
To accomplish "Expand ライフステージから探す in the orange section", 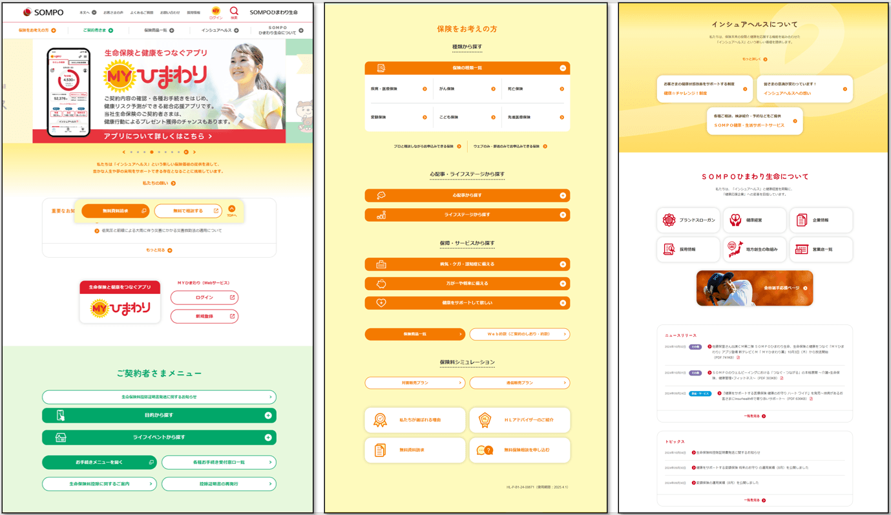I will tap(467, 215).
